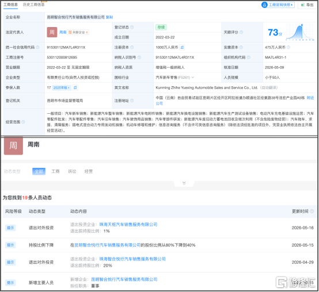Select the 全部 dynamic type filter
The height and width of the screenshot is (292, 319).
tap(39, 172)
